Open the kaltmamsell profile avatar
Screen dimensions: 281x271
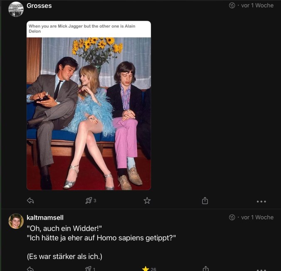click(x=16, y=221)
